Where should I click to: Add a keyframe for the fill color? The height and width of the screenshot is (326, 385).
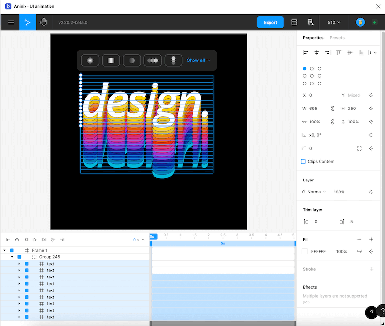coord(371,251)
